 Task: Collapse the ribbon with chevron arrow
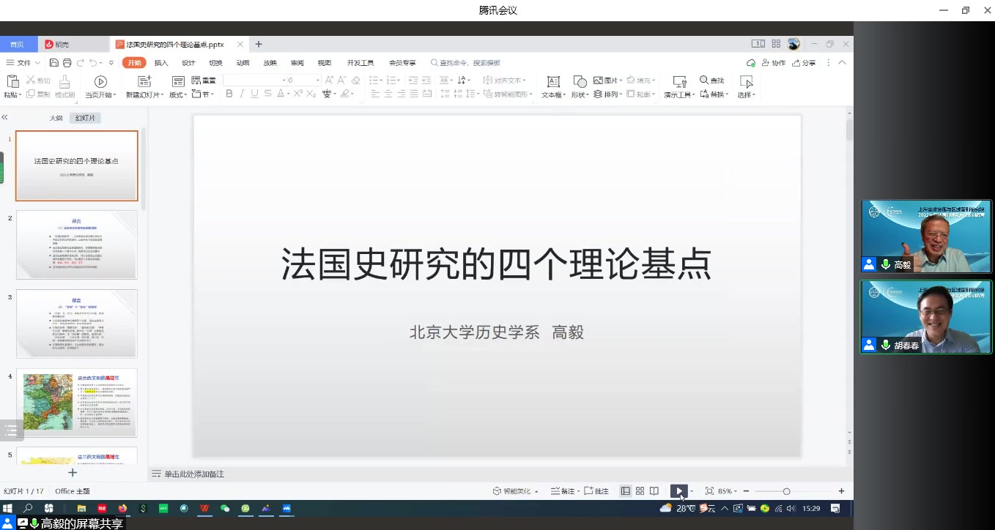pyautogui.click(x=842, y=63)
